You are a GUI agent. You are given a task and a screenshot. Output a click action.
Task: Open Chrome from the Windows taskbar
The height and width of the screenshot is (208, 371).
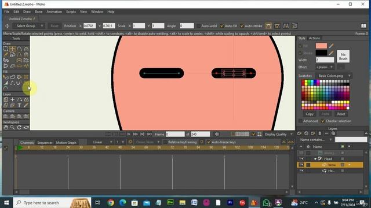(111, 203)
